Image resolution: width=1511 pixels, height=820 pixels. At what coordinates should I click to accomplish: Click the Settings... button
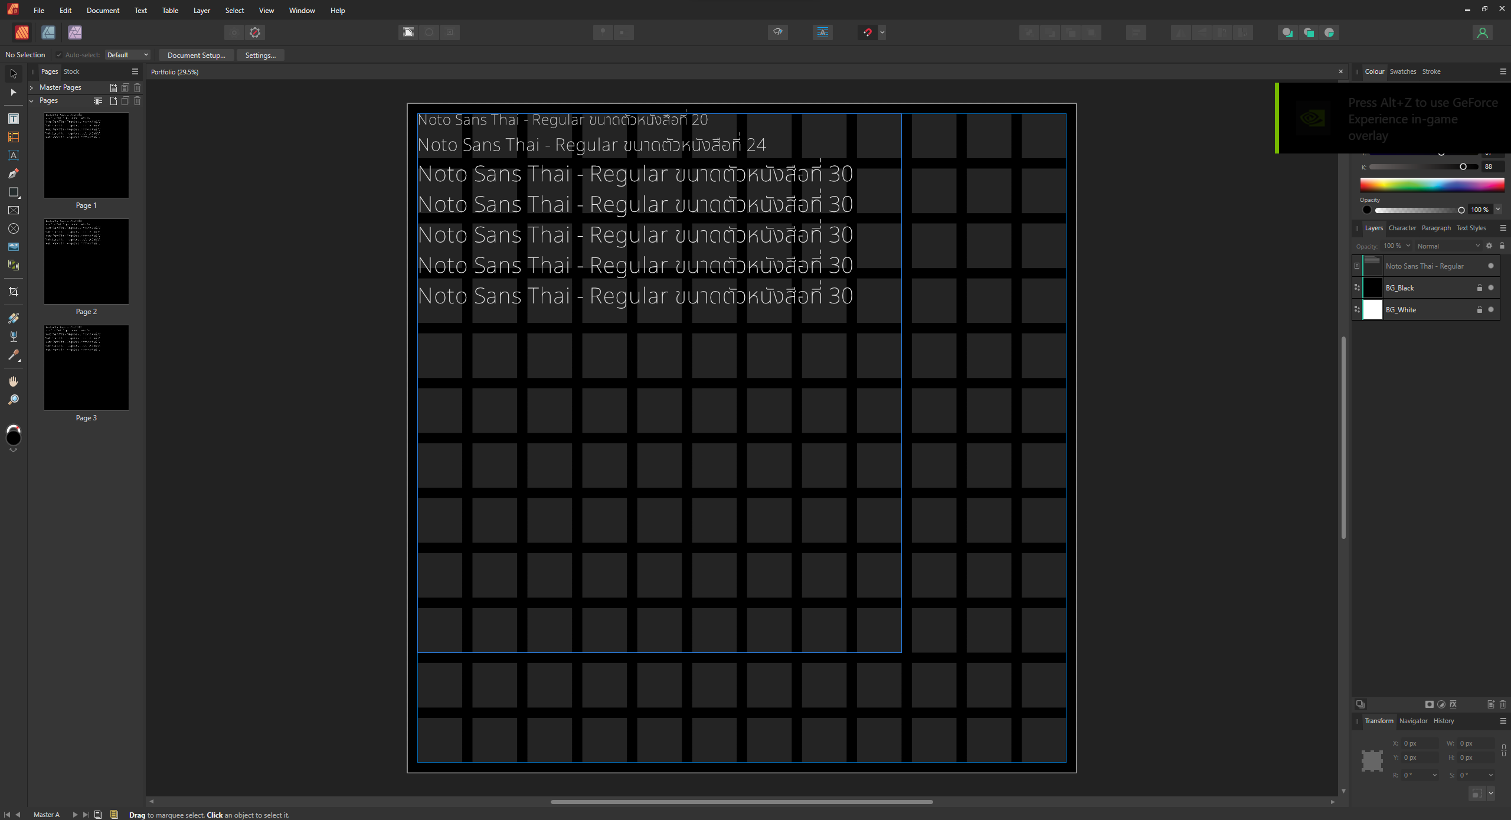point(260,55)
